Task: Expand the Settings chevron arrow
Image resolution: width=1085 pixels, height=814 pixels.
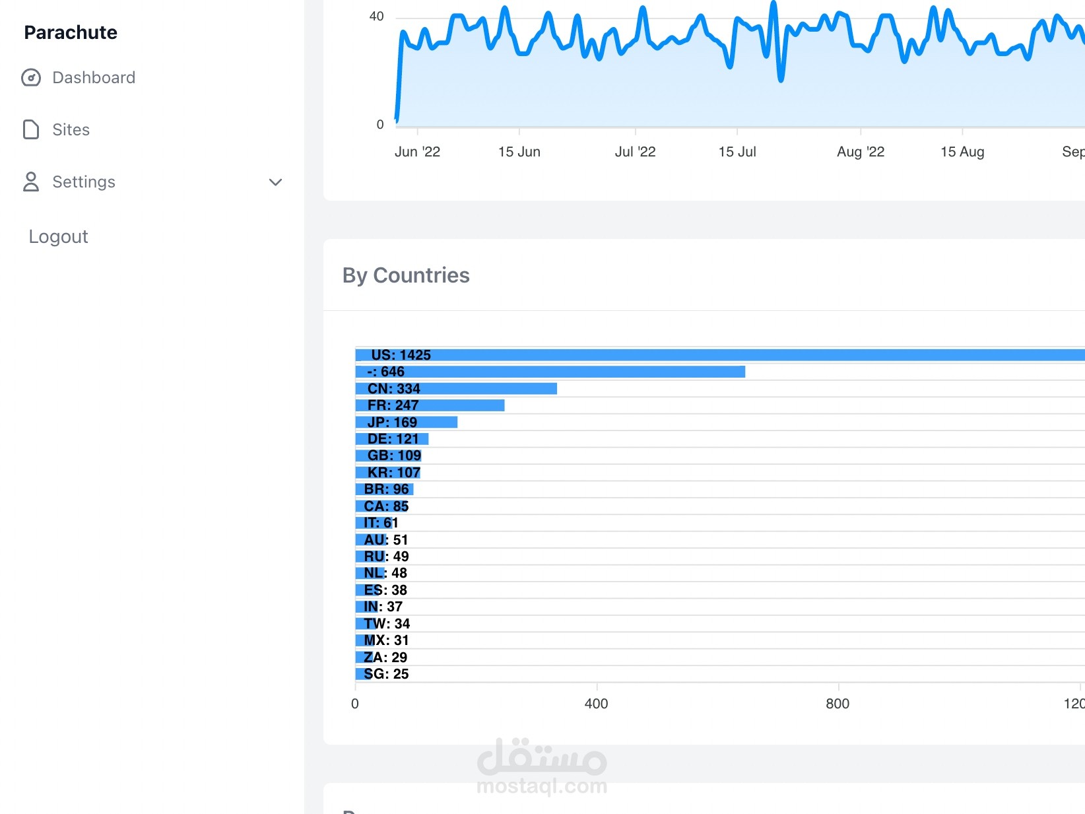Action: [x=276, y=182]
